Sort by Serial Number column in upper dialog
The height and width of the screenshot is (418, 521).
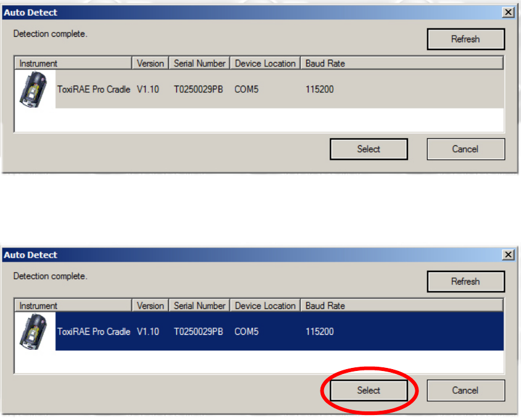(x=200, y=63)
